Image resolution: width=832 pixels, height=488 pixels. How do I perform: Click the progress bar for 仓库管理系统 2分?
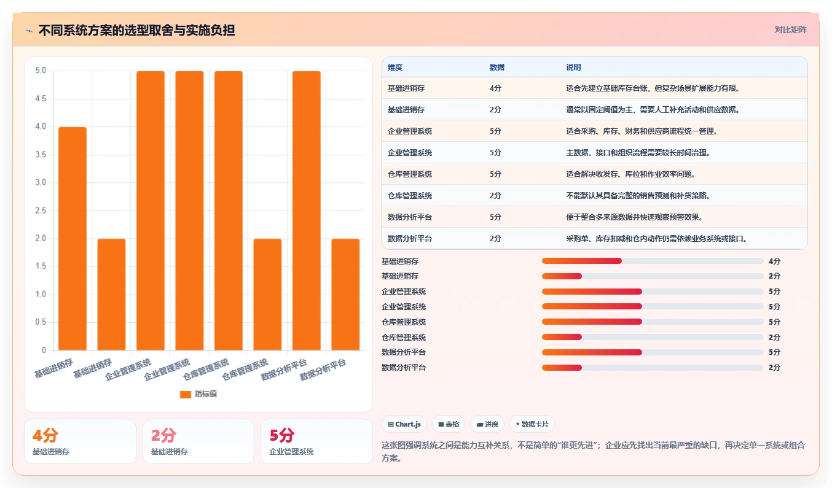[x=653, y=337]
